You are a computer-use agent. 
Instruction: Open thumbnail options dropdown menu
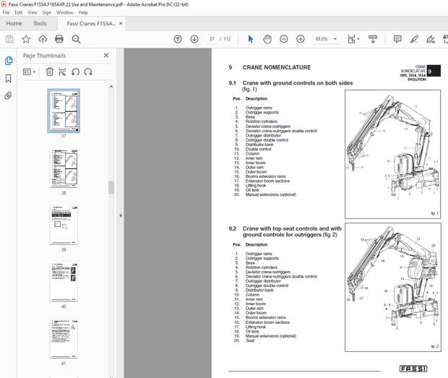30,72
